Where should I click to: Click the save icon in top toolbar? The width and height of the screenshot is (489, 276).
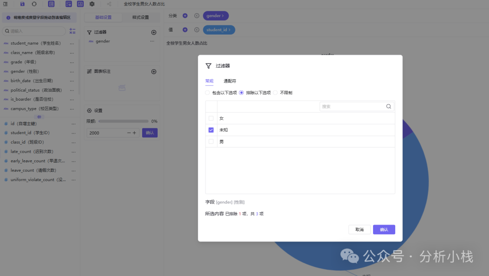tap(22, 4)
